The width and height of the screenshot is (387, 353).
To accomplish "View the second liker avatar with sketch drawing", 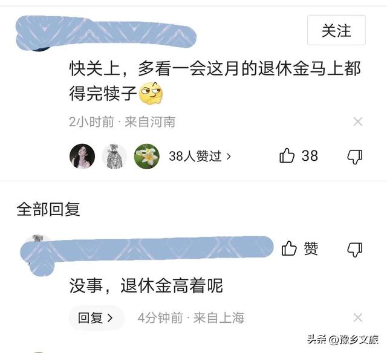I will pos(114,157).
